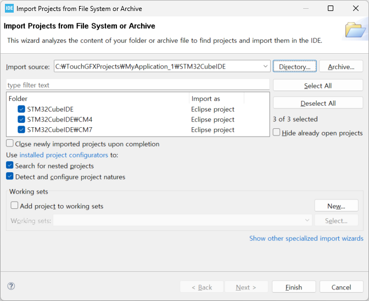Click the Folder column header
The height and width of the screenshot is (301, 369).
pyautogui.click(x=98, y=99)
